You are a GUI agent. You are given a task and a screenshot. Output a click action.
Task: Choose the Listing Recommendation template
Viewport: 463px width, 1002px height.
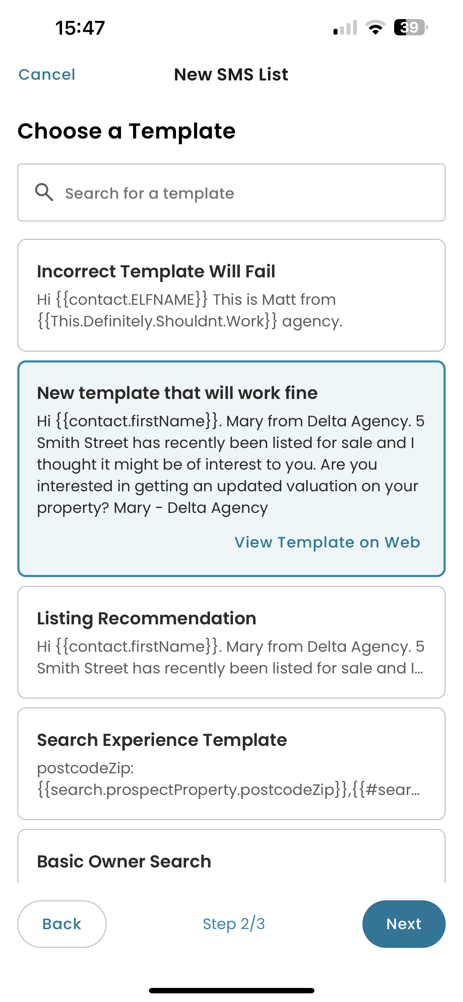click(231, 642)
